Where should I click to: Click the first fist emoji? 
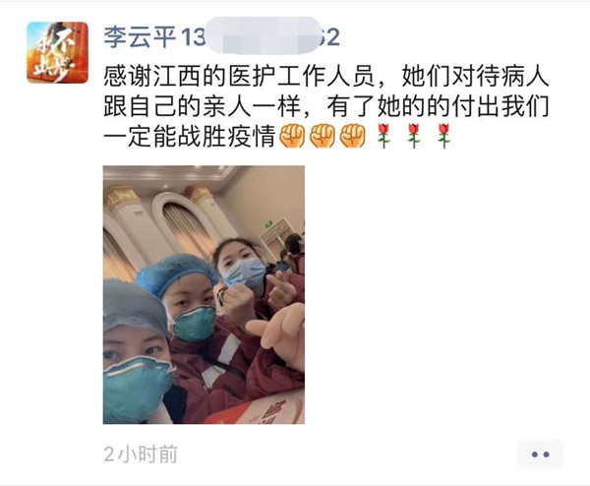click(292, 136)
